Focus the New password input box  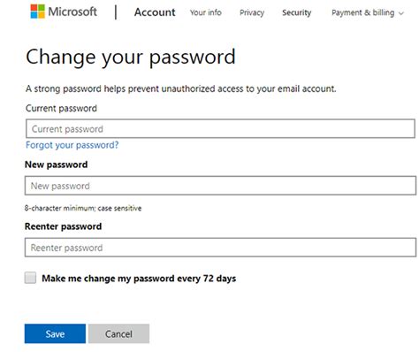(220, 186)
